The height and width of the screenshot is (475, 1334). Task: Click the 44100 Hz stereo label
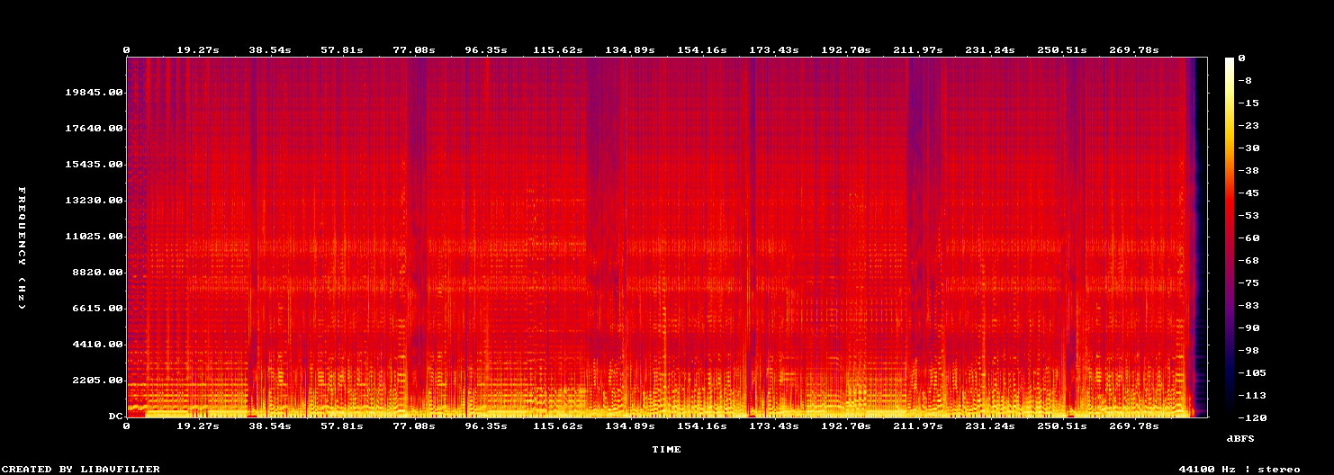pos(1239,470)
